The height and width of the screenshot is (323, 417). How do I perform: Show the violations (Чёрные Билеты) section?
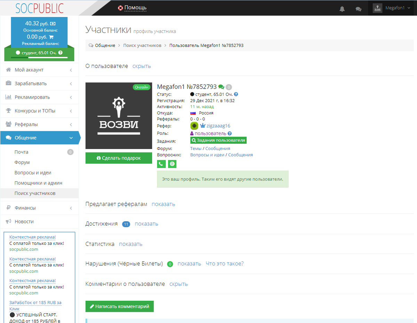(189, 264)
